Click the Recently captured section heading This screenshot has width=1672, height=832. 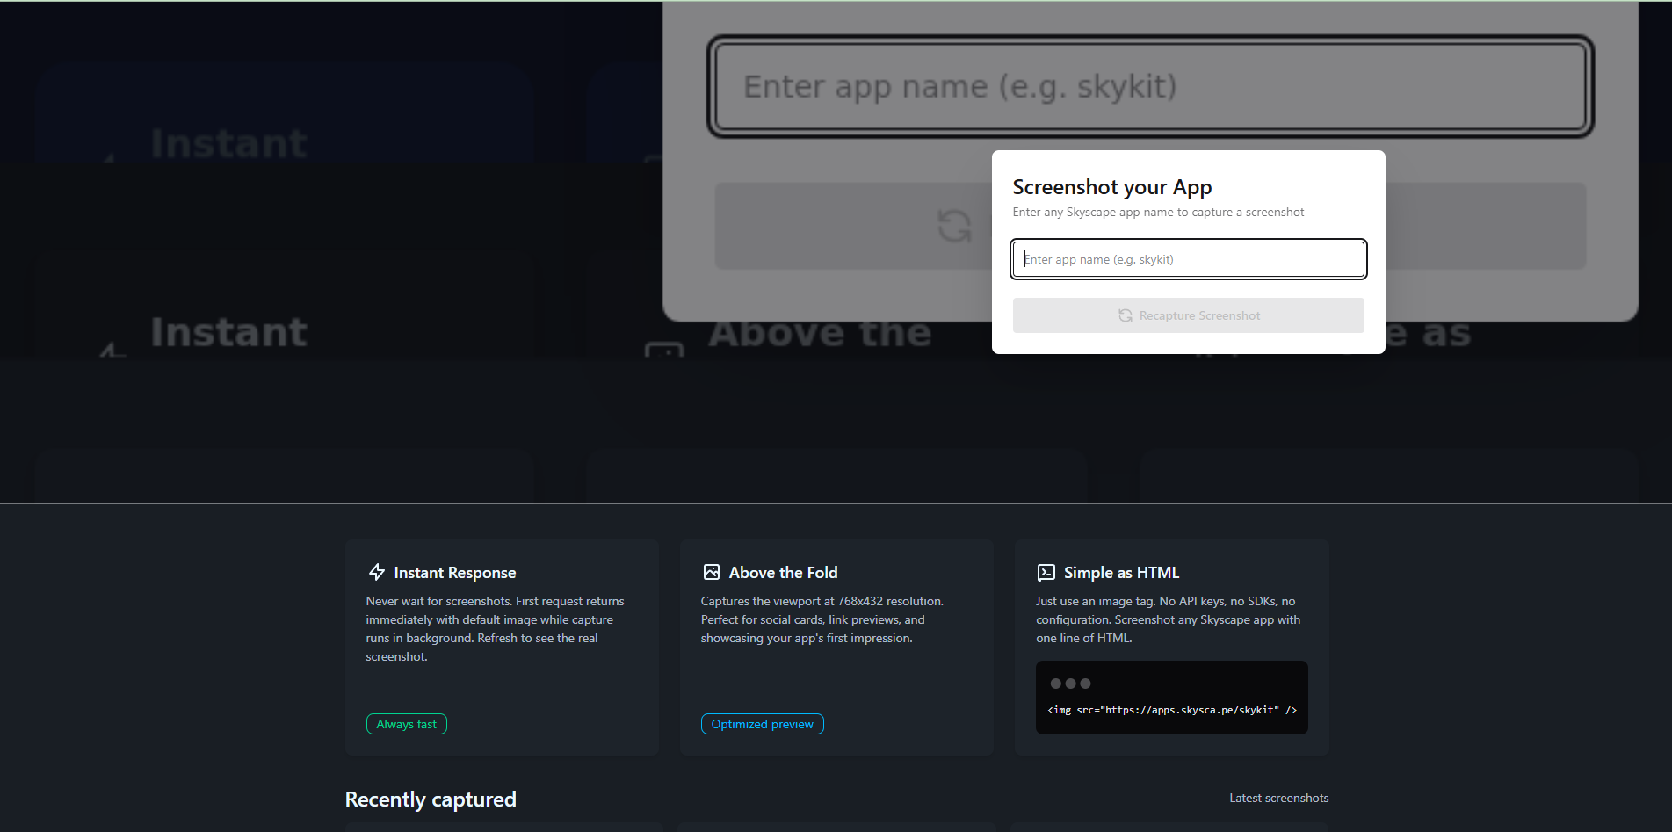[431, 799]
